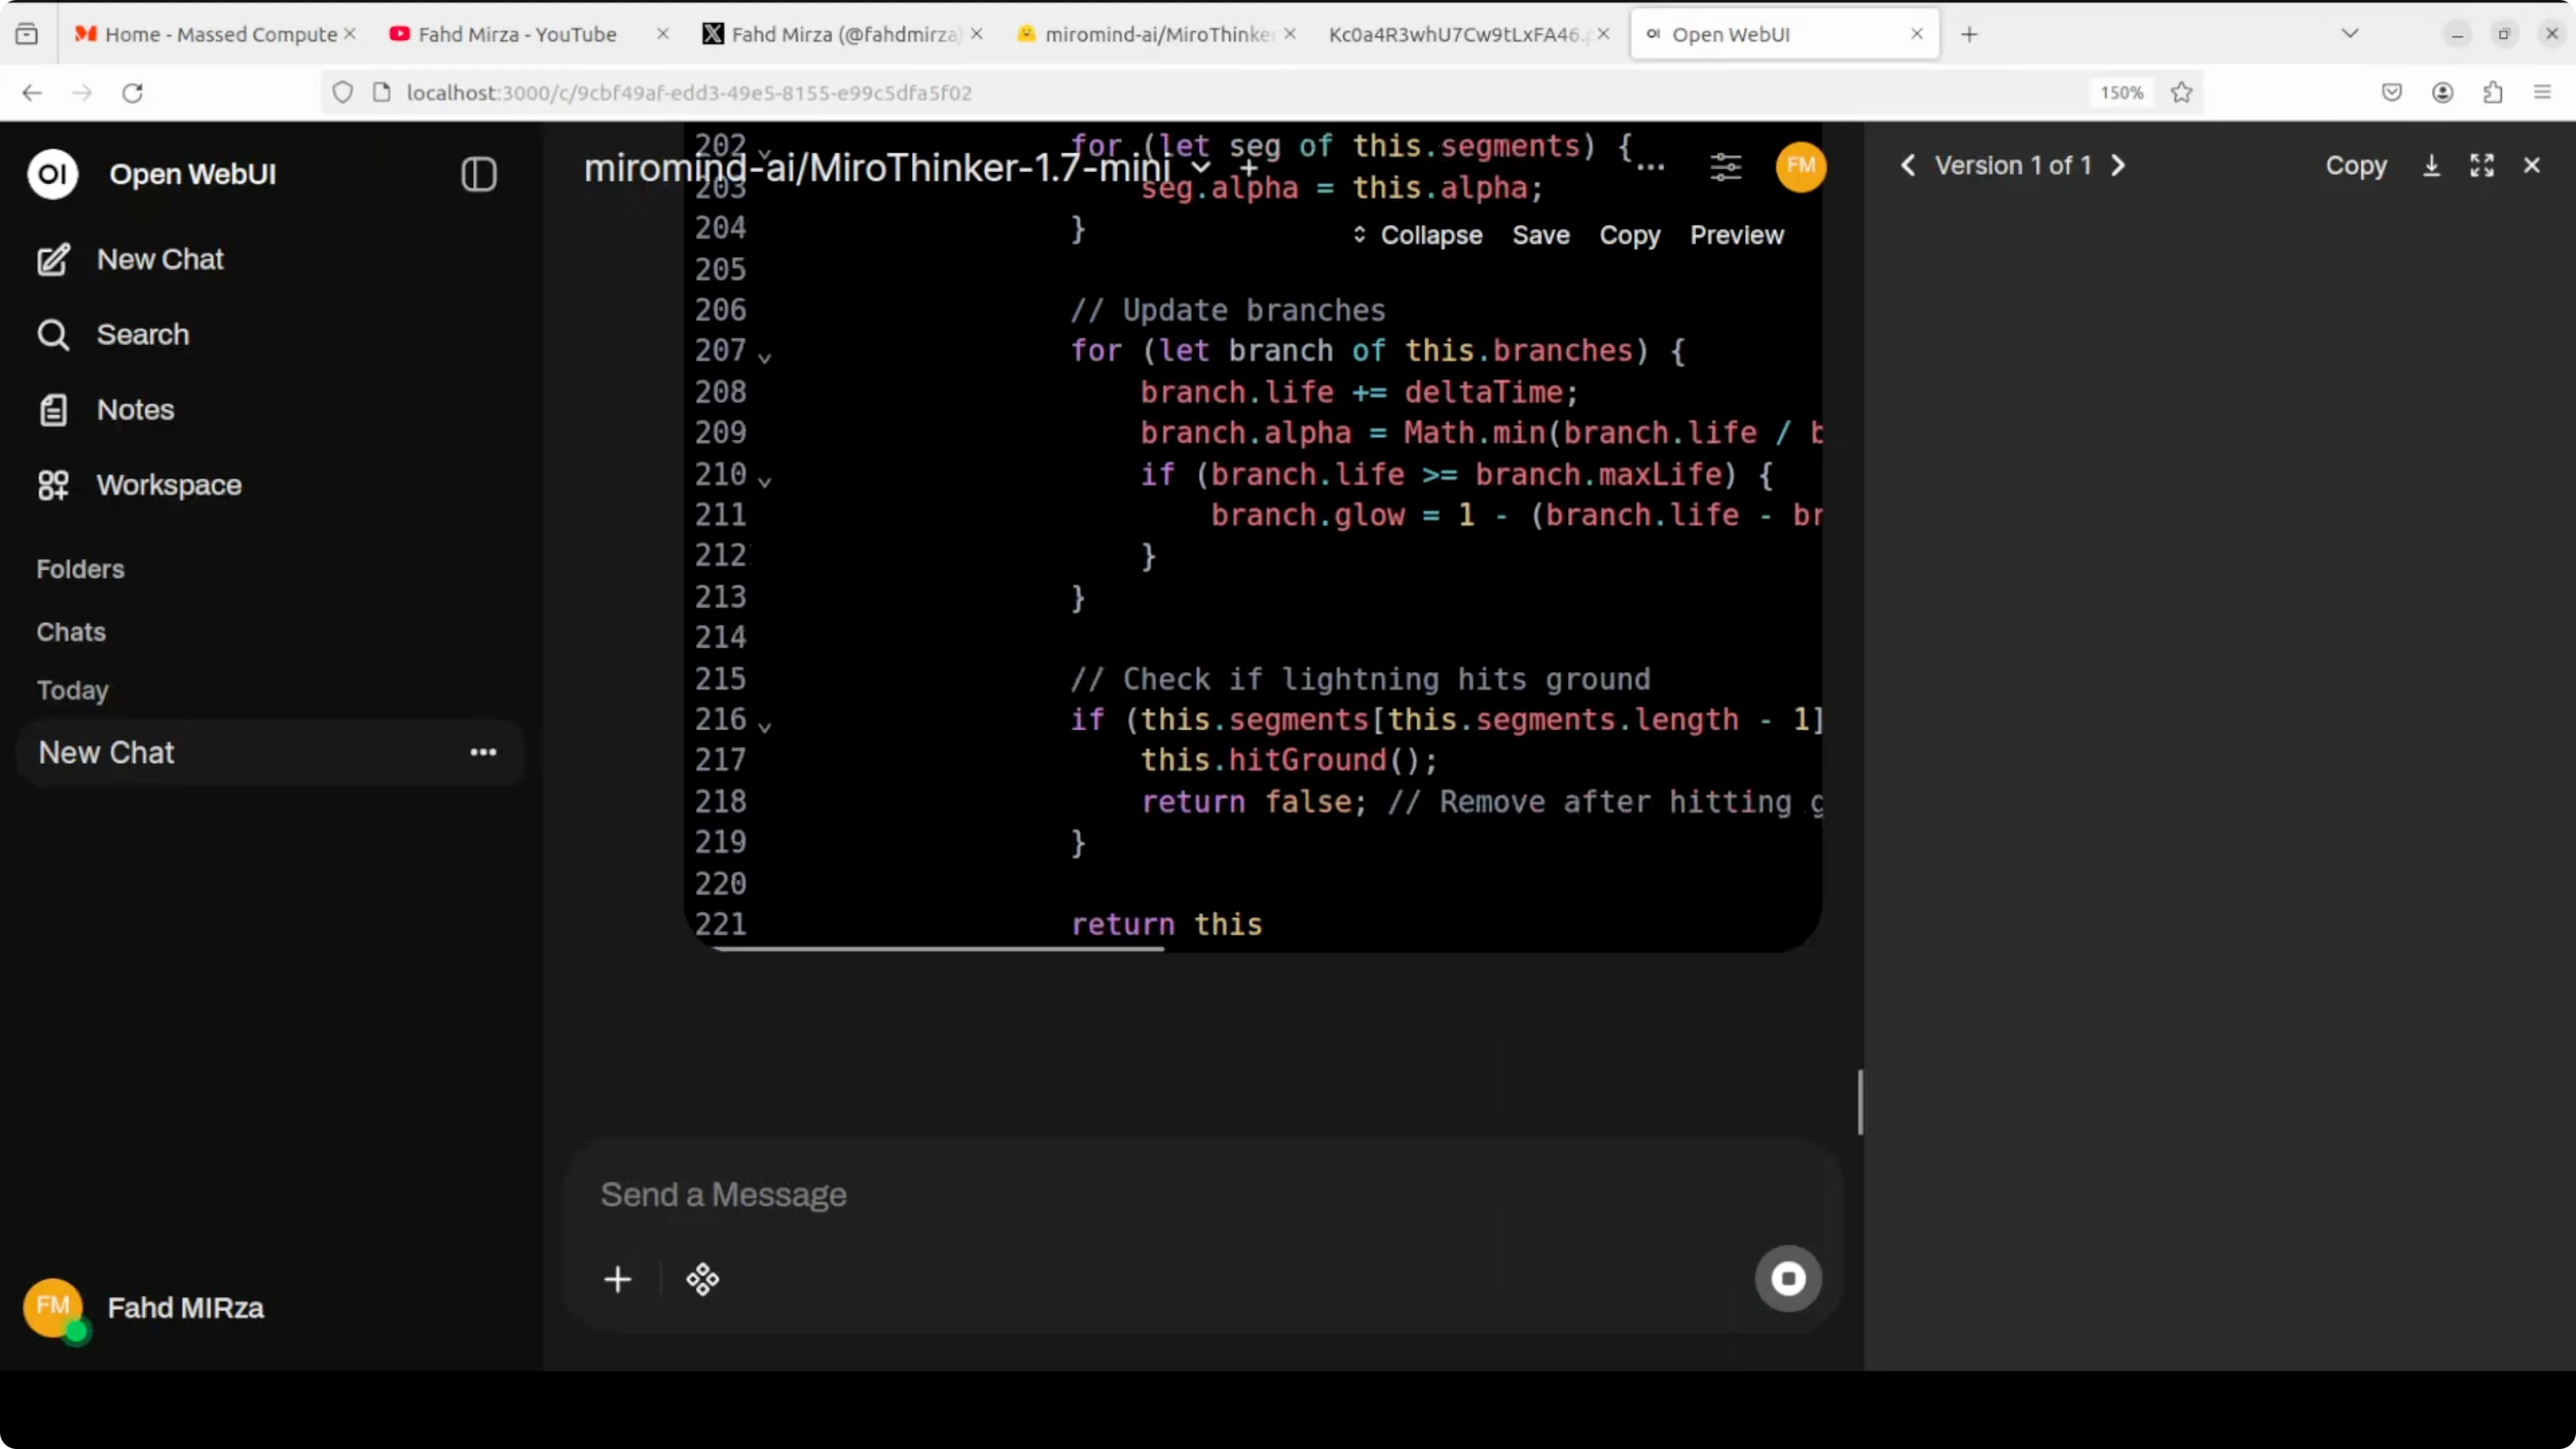Save the code block changes
This screenshot has height=1449, width=2576.
point(1539,235)
